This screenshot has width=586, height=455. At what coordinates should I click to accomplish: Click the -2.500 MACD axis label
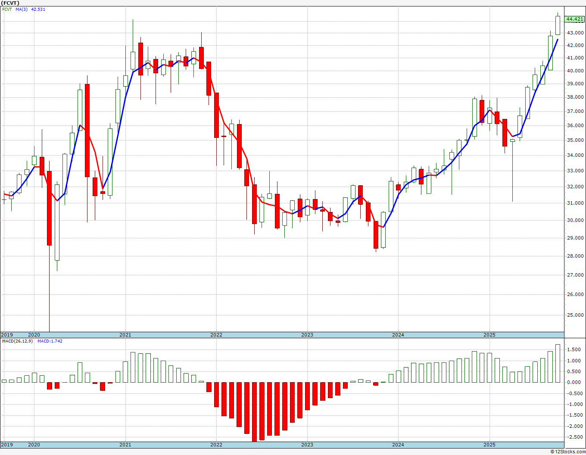point(575,437)
